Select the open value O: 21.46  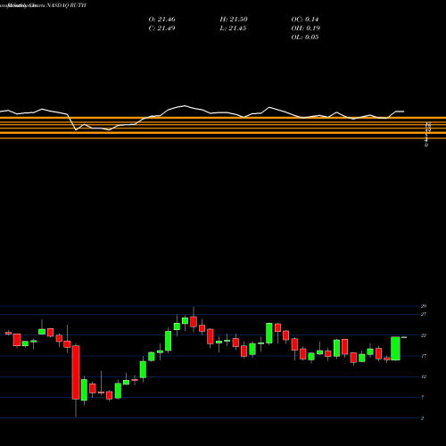point(161,20)
